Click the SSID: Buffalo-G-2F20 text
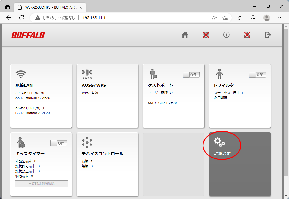The image size is (289, 199). [x=33, y=98]
